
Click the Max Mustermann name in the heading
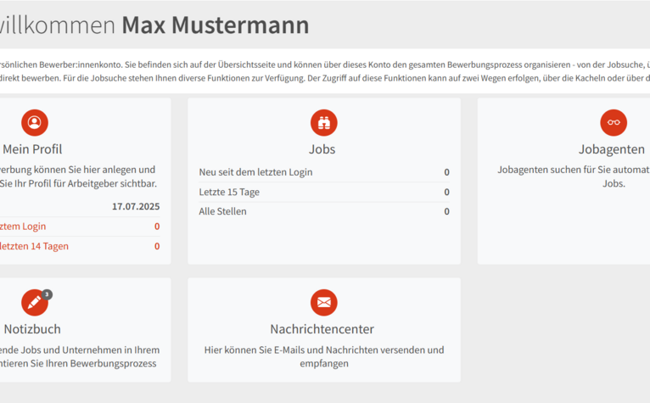[216, 25]
